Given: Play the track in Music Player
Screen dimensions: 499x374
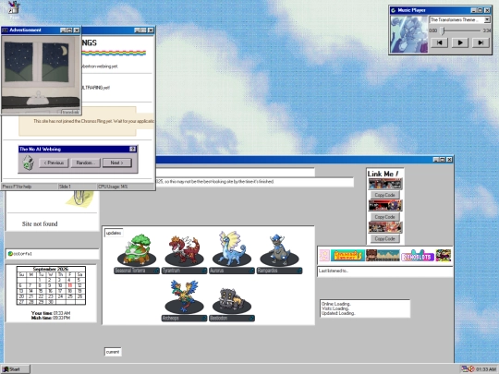Looking at the screenshot, I should pyautogui.click(x=460, y=42).
